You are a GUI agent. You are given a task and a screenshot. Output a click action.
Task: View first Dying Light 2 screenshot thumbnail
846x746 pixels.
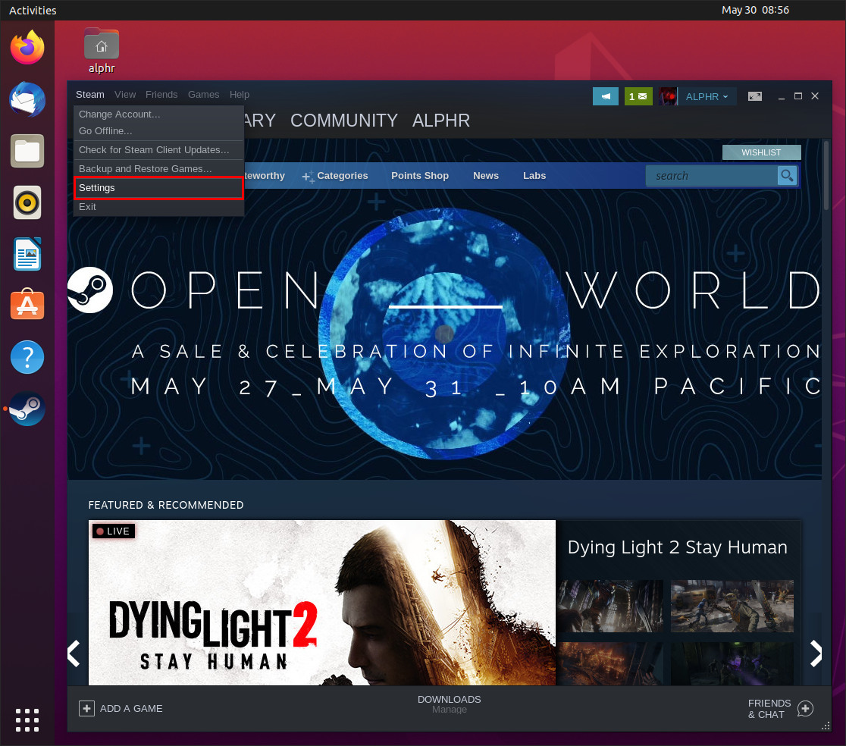click(611, 606)
